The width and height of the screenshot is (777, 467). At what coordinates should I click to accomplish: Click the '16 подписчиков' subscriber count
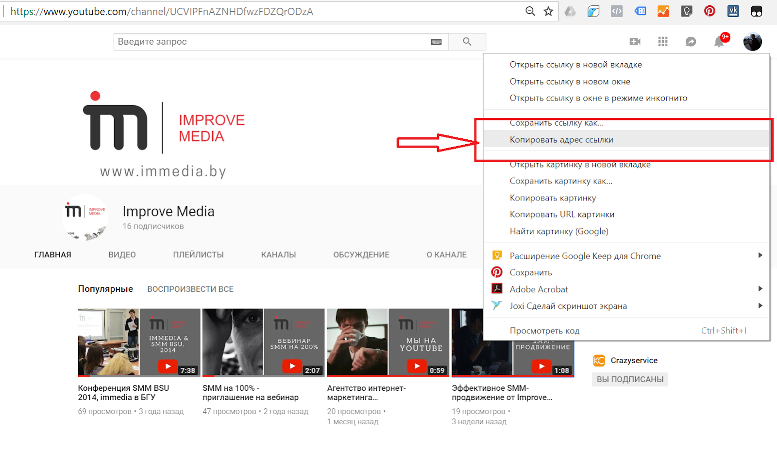coord(153,226)
